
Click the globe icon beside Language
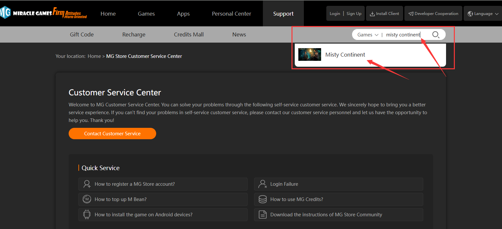pos(470,14)
